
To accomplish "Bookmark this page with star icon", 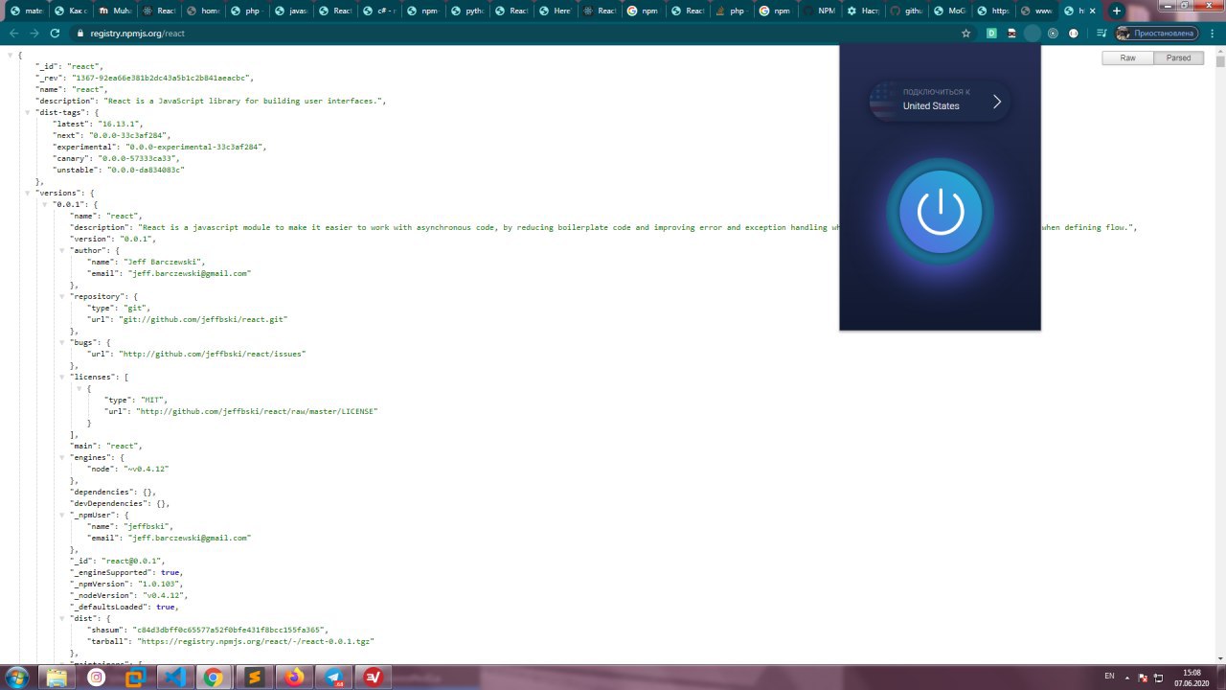I will 966,33.
